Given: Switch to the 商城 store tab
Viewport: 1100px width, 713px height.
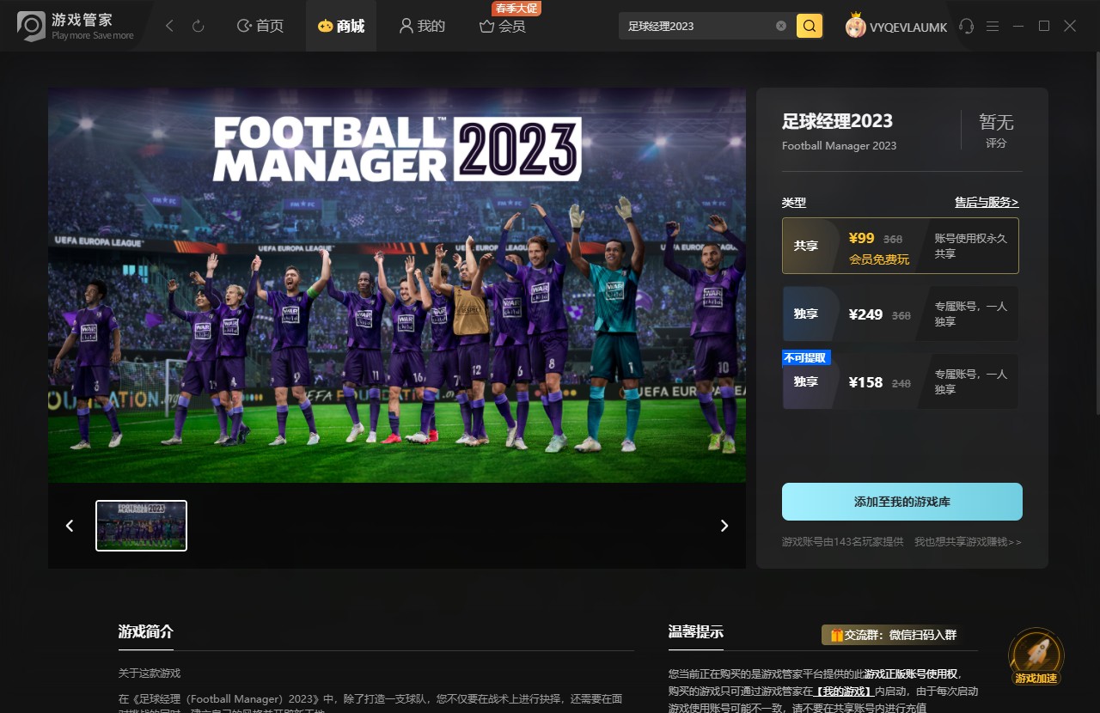Looking at the screenshot, I should [x=341, y=27].
